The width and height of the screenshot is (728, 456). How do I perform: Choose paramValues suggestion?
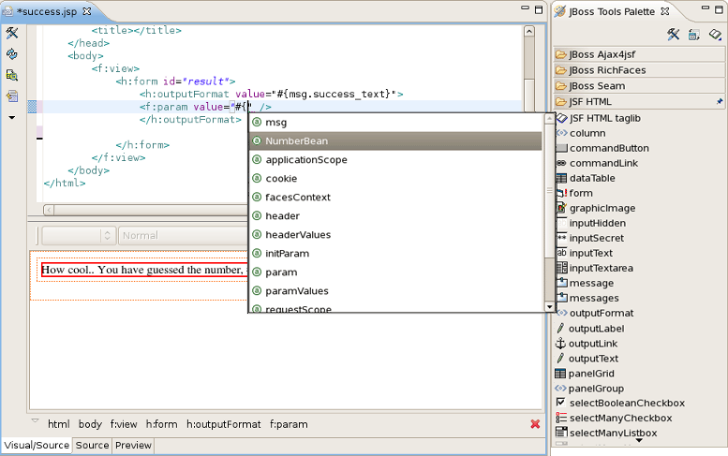tap(395, 291)
